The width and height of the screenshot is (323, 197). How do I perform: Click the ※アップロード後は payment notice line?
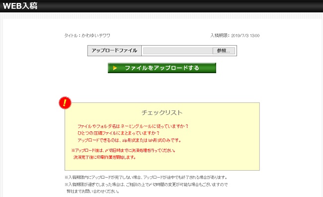tap(123, 150)
